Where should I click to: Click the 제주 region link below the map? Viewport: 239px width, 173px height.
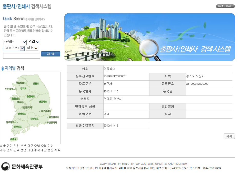point(57,150)
